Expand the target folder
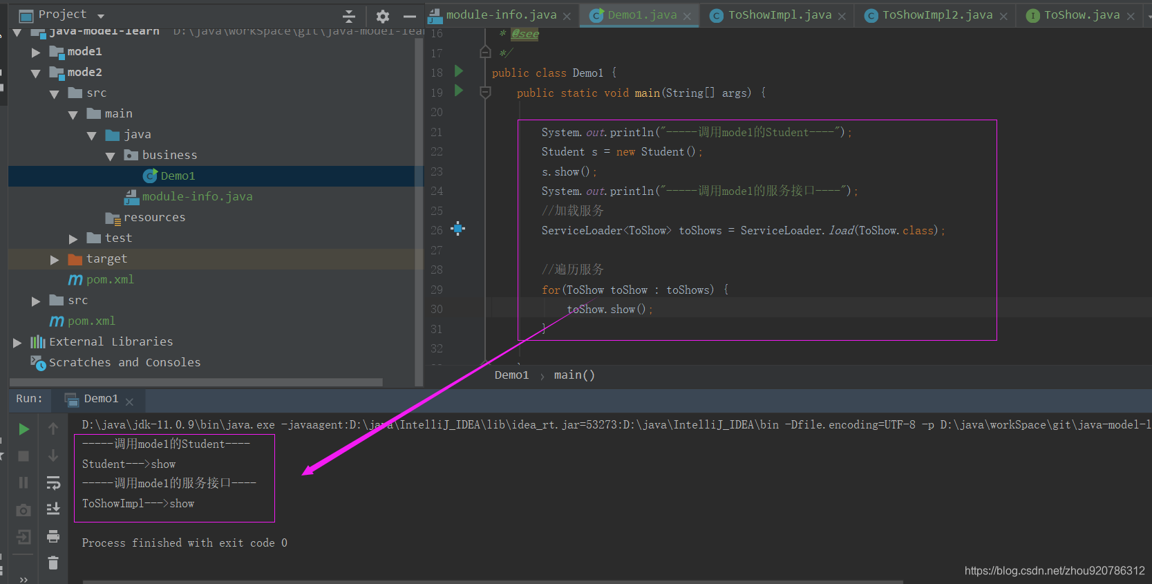This screenshot has height=584, width=1152. 55,260
